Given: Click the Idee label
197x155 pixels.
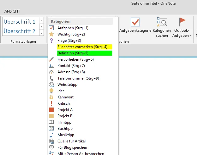Looking at the screenshot, I should click(x=61, y=91).
